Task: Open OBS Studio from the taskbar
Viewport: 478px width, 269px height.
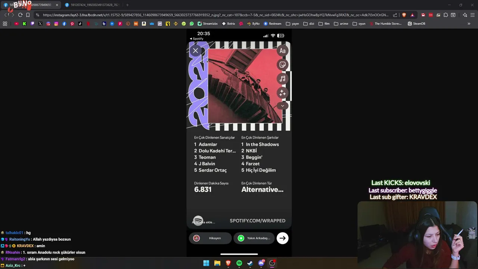Action: 272,263
